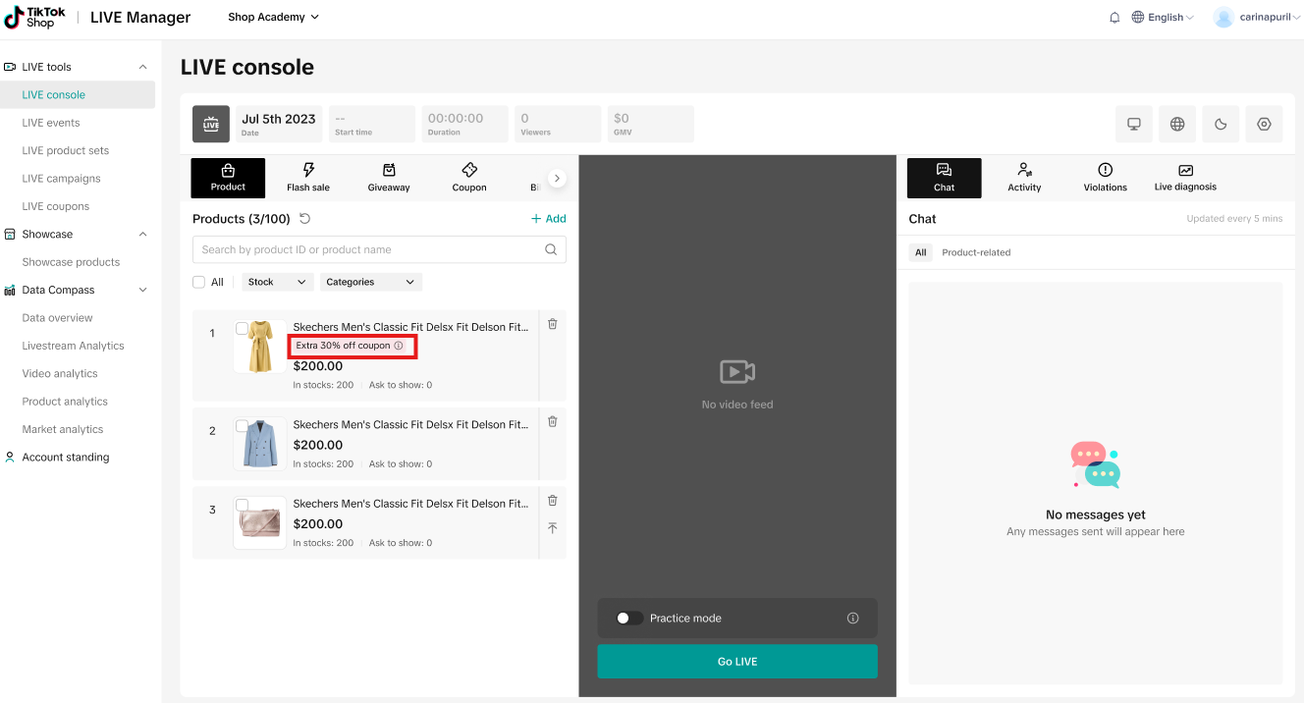Expand the Shop Academy menu

(x=273, y=18)
